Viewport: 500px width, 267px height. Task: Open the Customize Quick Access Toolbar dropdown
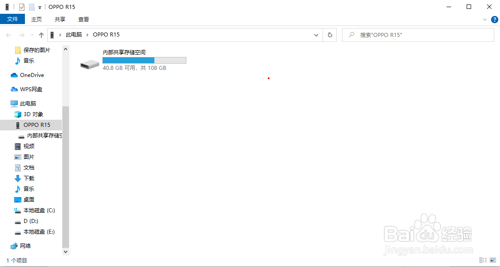pyautogui.click(x=40, y=7)
